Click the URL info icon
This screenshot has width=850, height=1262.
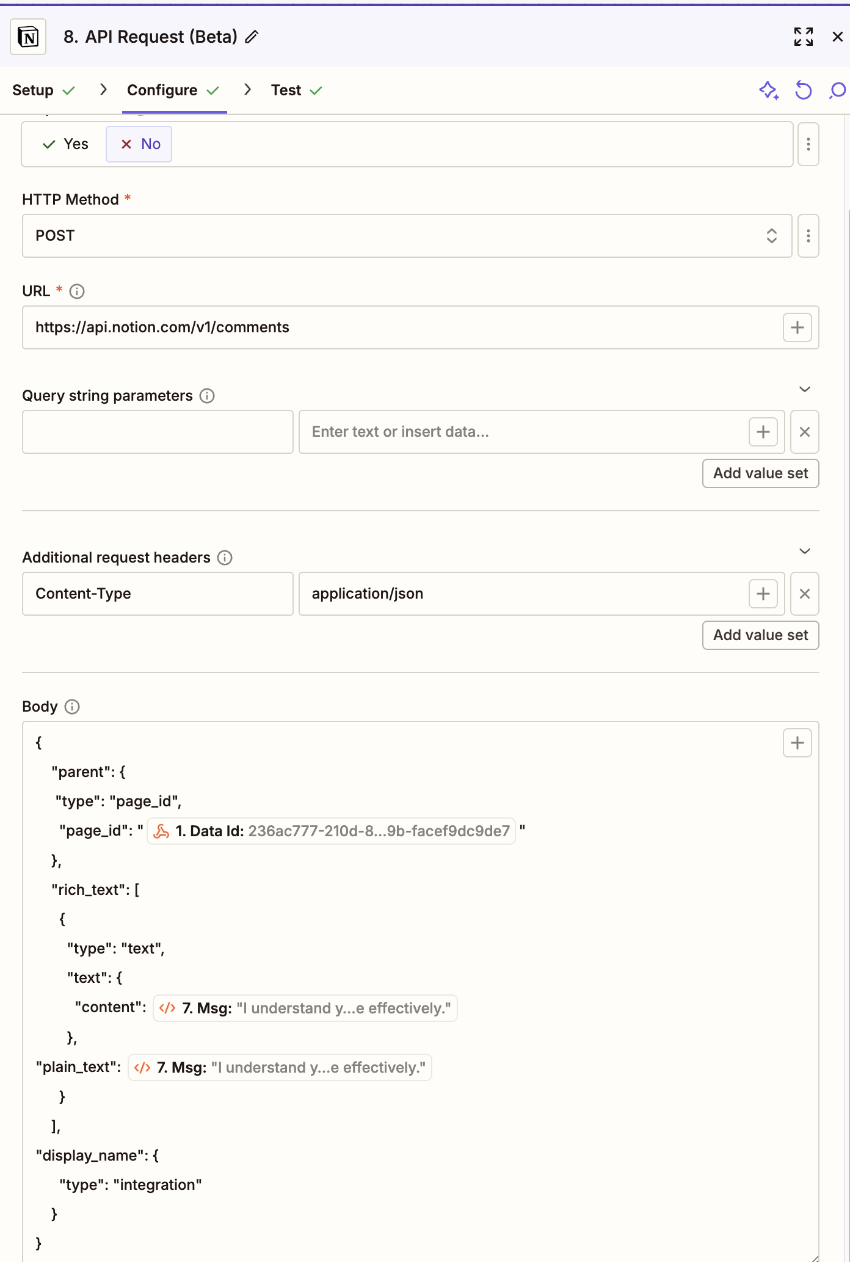coord(77,291)
